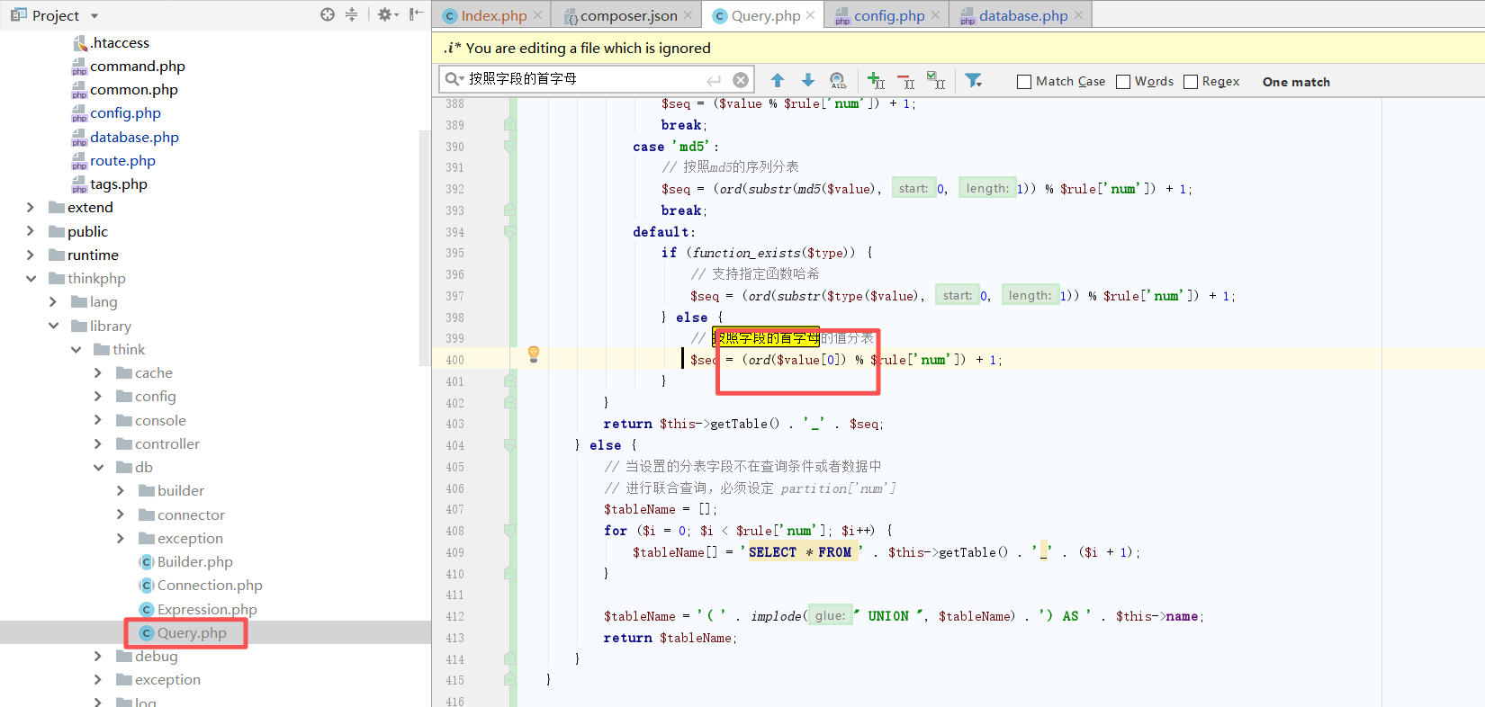Image resolution: width=1485 pixels, height=707 pixels.
Task: Collapse the thinkphp folder
Action: [x=31, y=279]
